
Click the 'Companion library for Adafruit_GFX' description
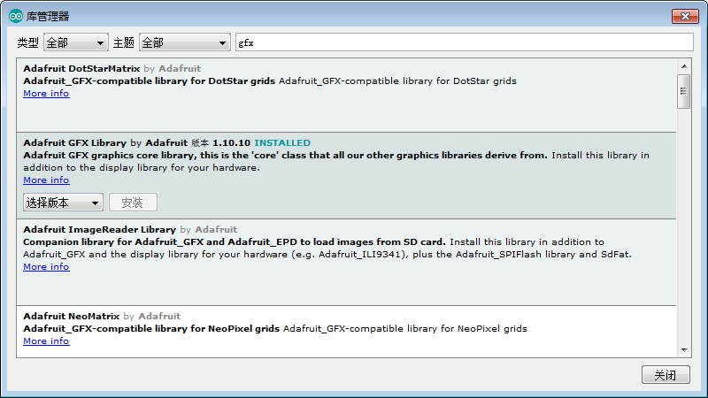pos(235,241)
